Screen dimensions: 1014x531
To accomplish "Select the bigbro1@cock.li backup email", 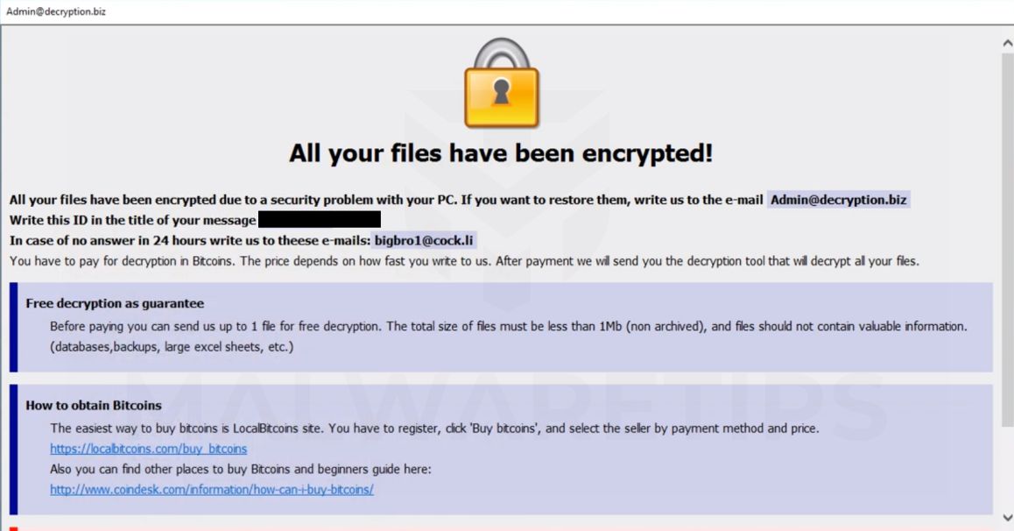I will 425,239.
